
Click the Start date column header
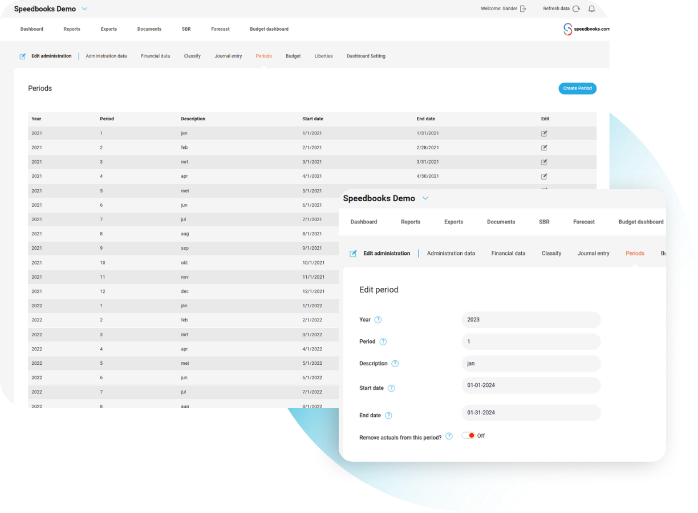(x=313, y=119)
